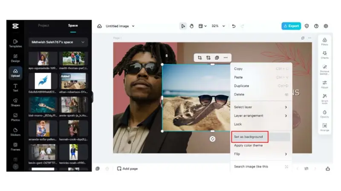341x191 pixels.
Task: Open the Adjust panel on the right
Action: click(x=325, y=84)
